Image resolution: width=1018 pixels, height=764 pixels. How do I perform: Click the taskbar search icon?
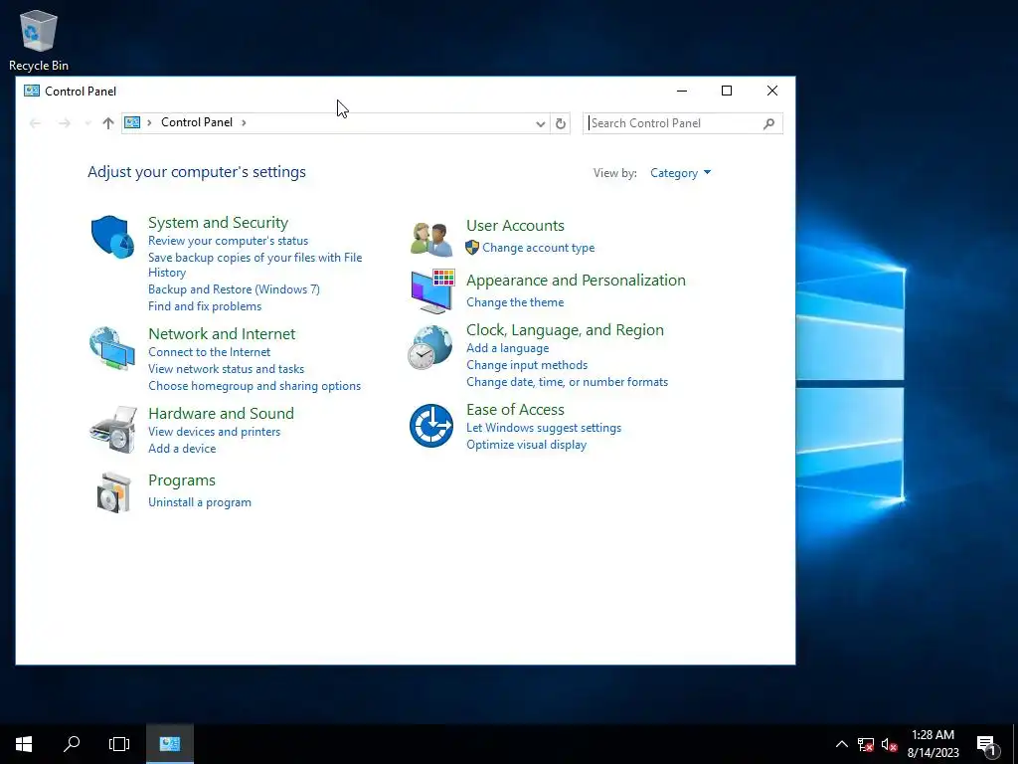[x=72, y=744]
